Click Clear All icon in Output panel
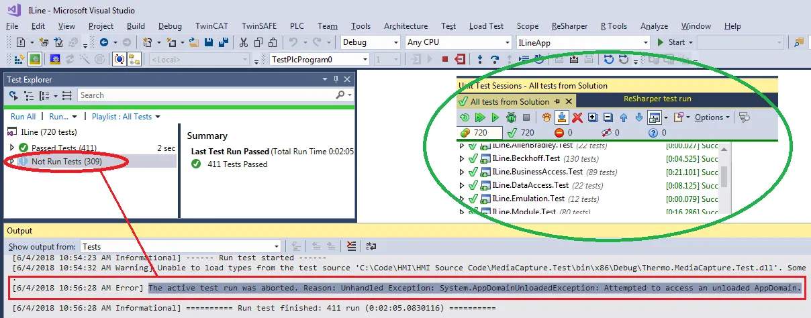The width and height of the screenshot is (811, 318). [352, 246]
